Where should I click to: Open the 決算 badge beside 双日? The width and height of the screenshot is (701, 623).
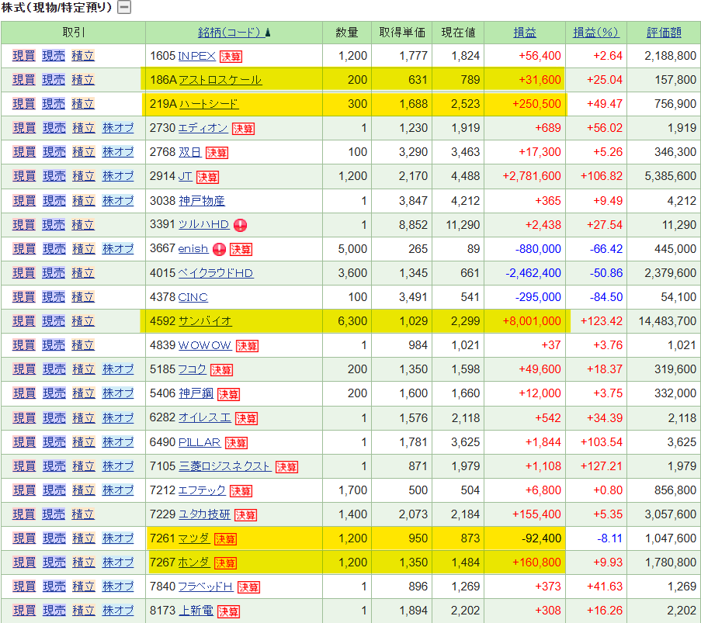coord(217,153)
